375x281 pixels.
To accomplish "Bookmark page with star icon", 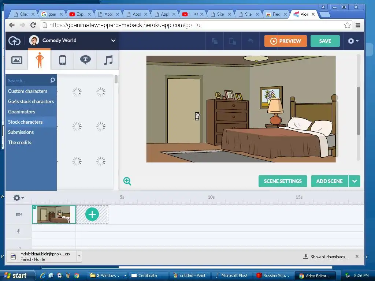I will click(347, 25).
